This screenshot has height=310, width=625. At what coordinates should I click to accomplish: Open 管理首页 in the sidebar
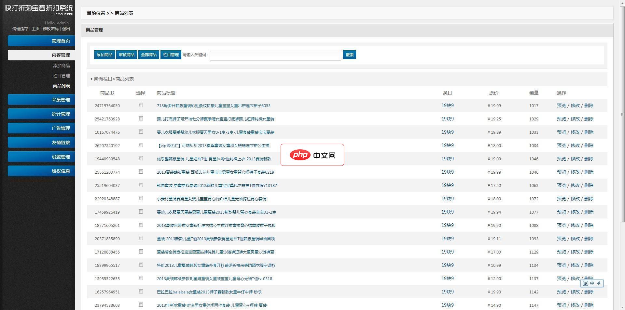coord(41,41)
